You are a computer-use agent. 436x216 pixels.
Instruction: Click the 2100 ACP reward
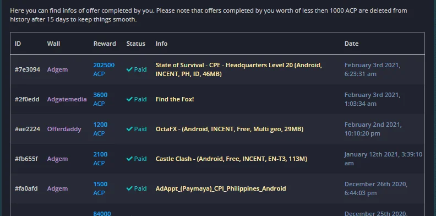(100, 159)
